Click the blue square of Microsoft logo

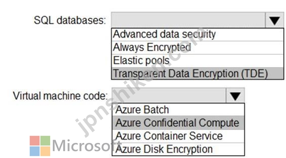[x=35, y=151]
